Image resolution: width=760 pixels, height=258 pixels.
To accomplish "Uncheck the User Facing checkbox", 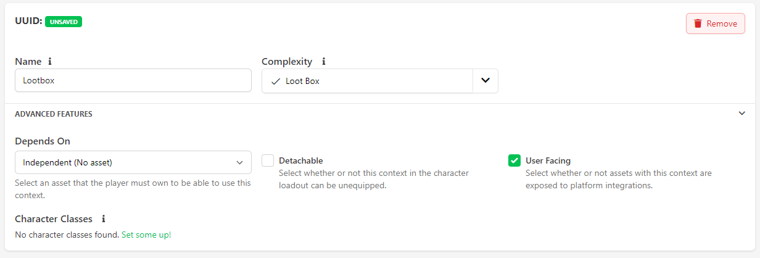I will point(514,160).
